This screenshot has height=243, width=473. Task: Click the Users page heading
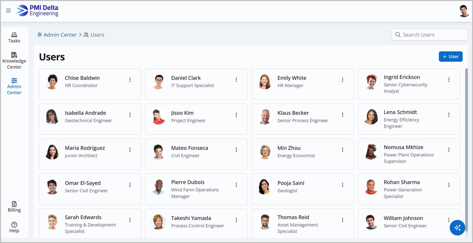point(52,57)
